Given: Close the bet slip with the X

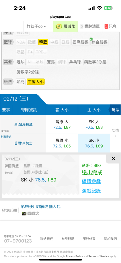Looking at the screenshot, I should [x=113, y=159].
